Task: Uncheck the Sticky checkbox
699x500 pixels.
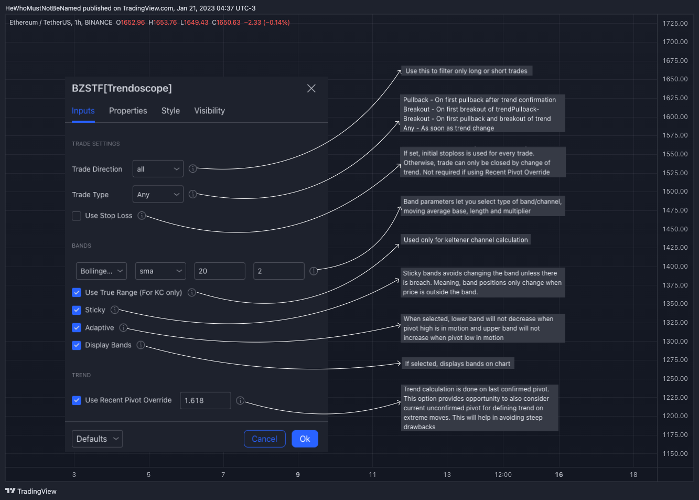Action: [77, 310]
